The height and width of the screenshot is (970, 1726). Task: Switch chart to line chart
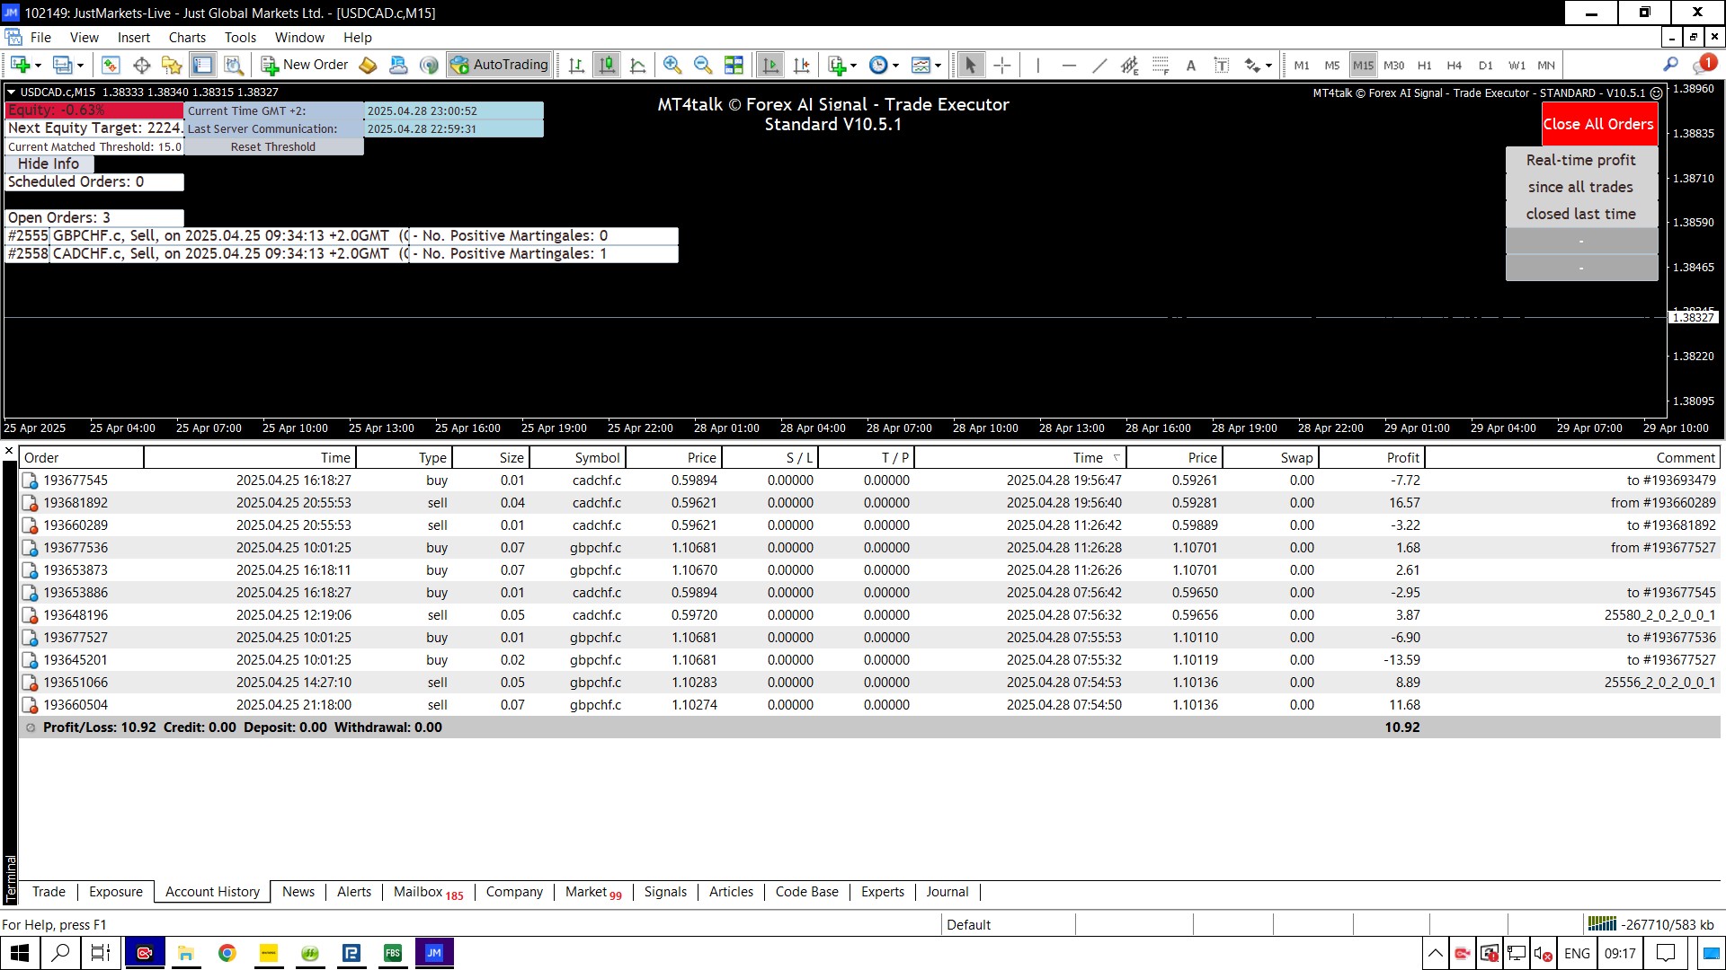(638, 65)
